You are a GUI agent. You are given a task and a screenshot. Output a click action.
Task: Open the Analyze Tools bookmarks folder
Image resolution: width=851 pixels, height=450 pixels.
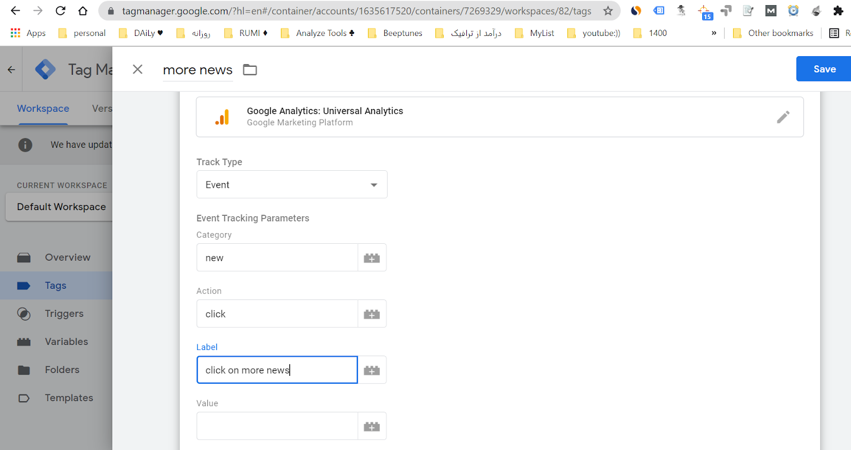pos(318,33)
